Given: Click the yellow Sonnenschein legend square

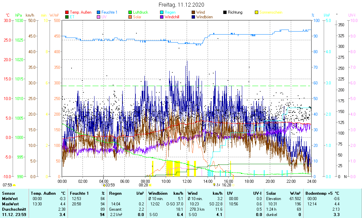Looking at the screenshot, I should (257, 12).
